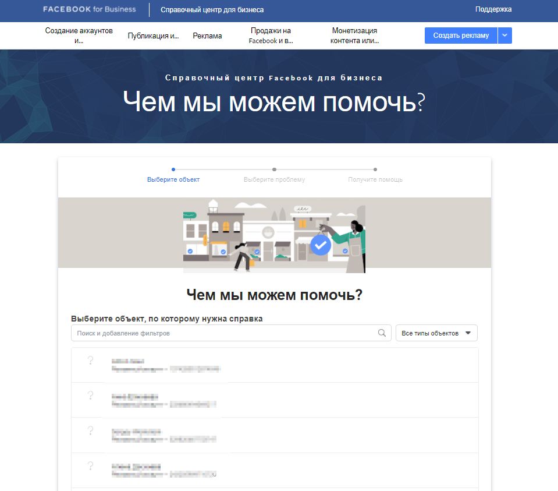Open Продажи на Facebook и в... menu

271,36
